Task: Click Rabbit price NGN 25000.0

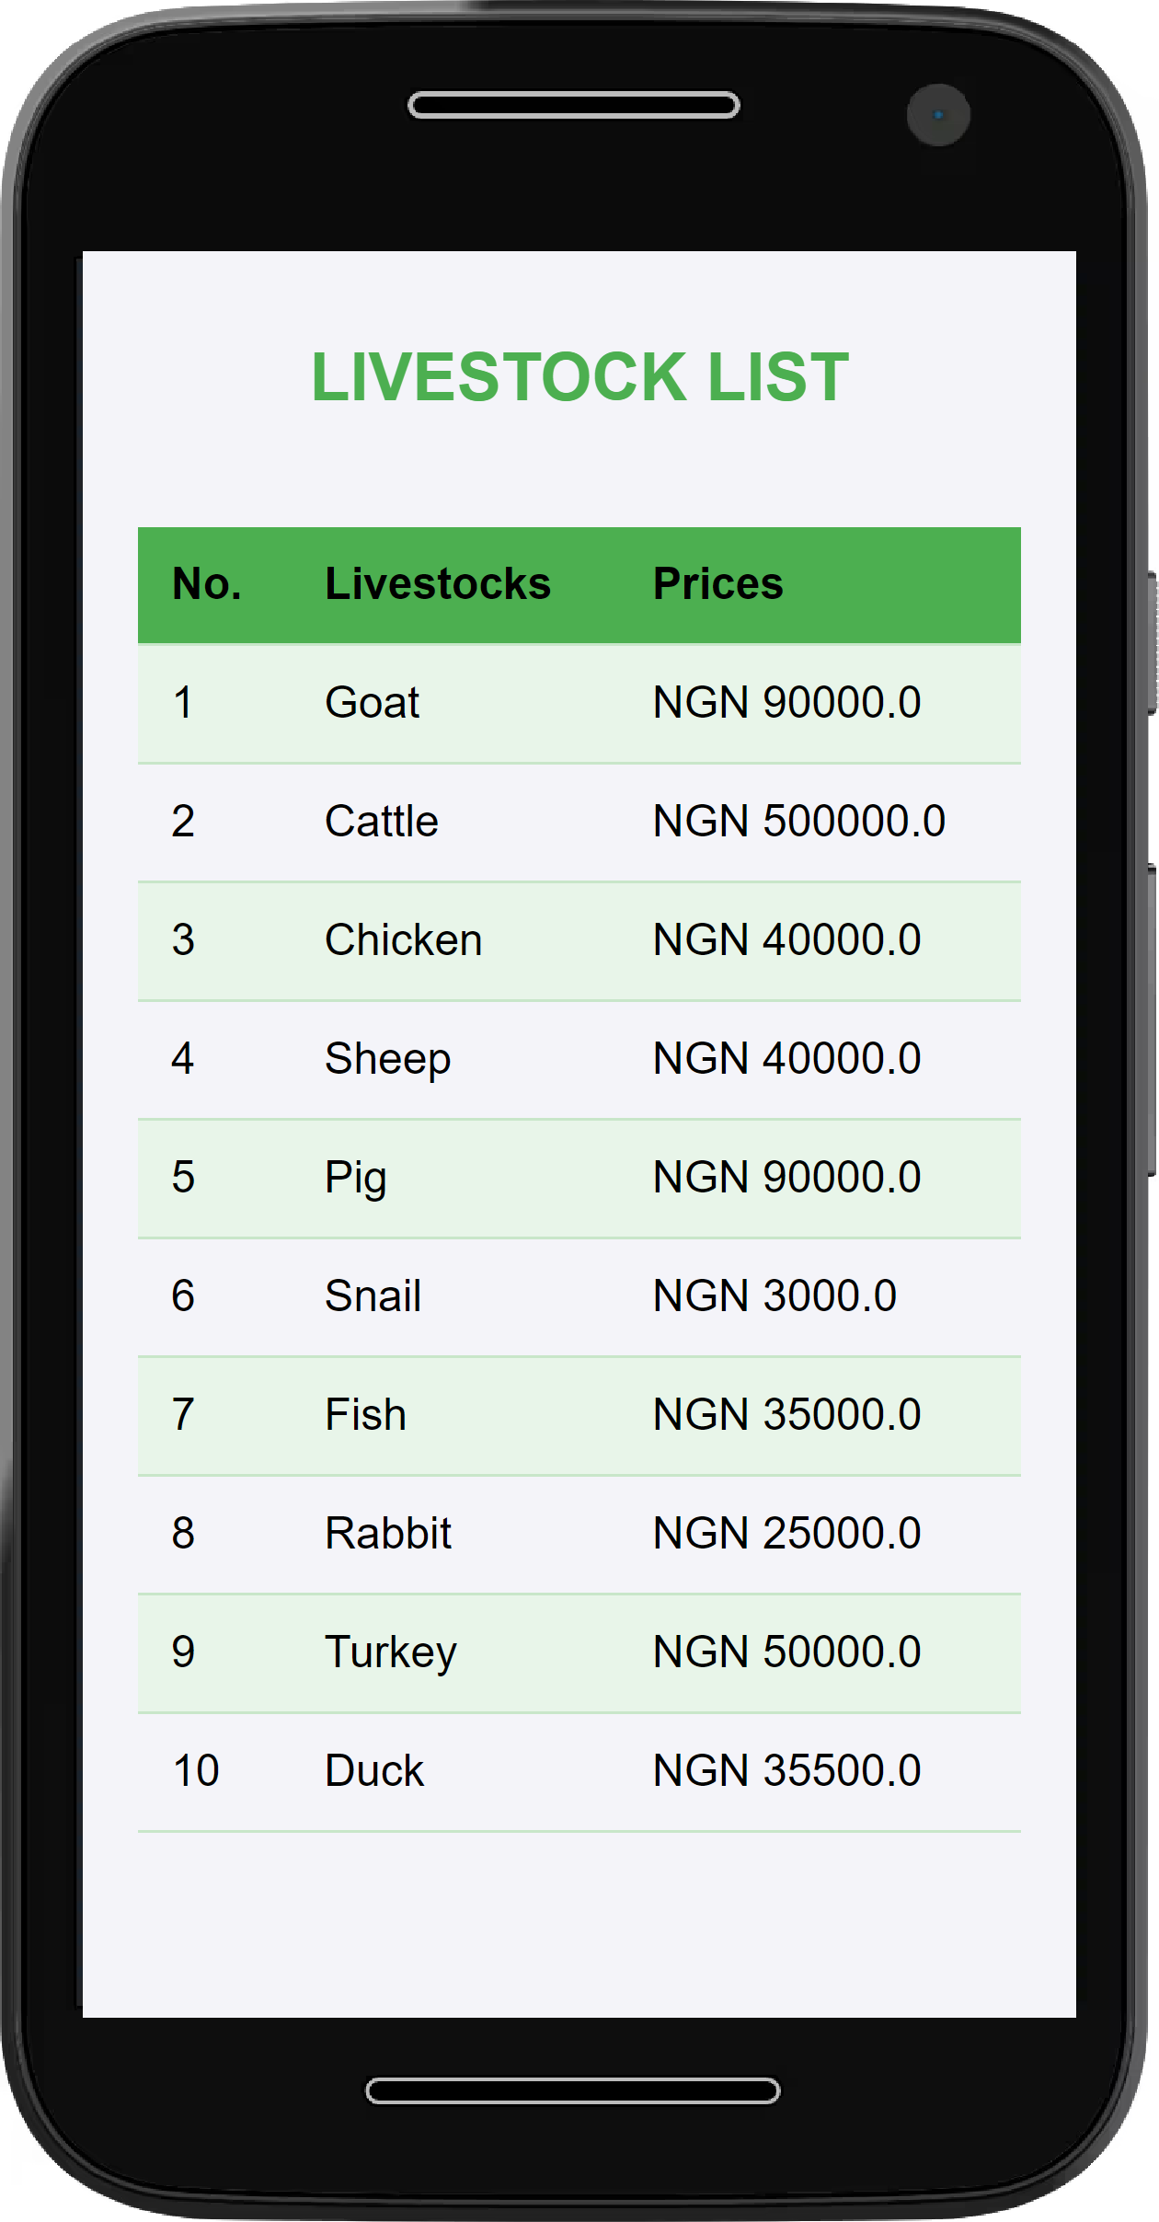Action: coord(786,1534)
